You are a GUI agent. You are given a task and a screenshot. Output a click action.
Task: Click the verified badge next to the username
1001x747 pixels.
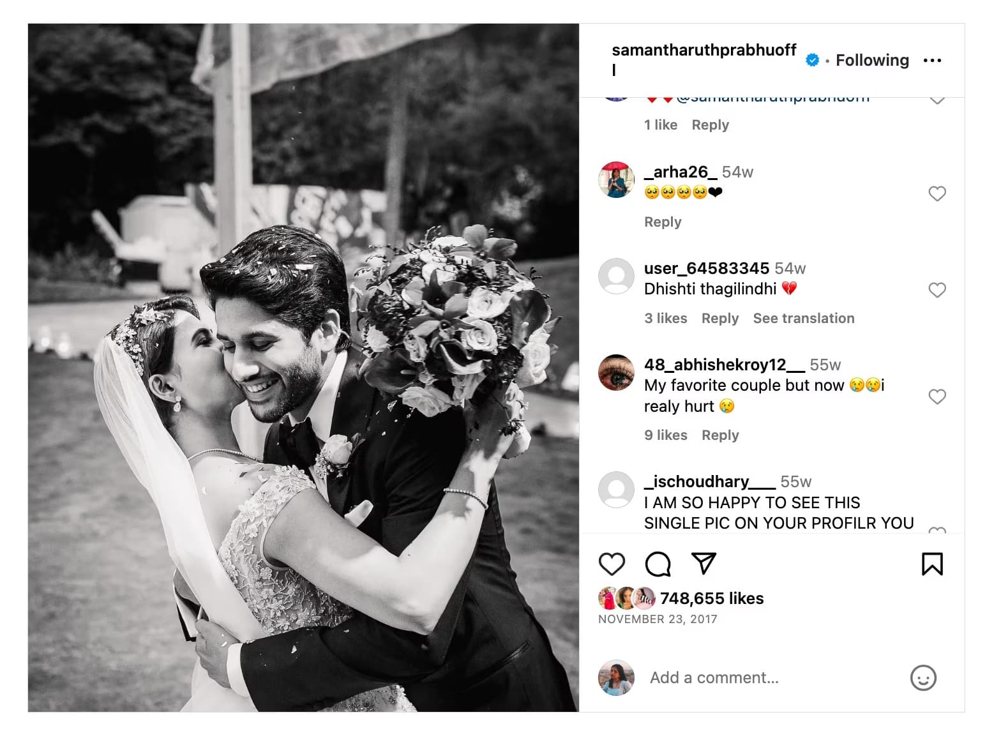pyautogui.click(x=813, y=60)
